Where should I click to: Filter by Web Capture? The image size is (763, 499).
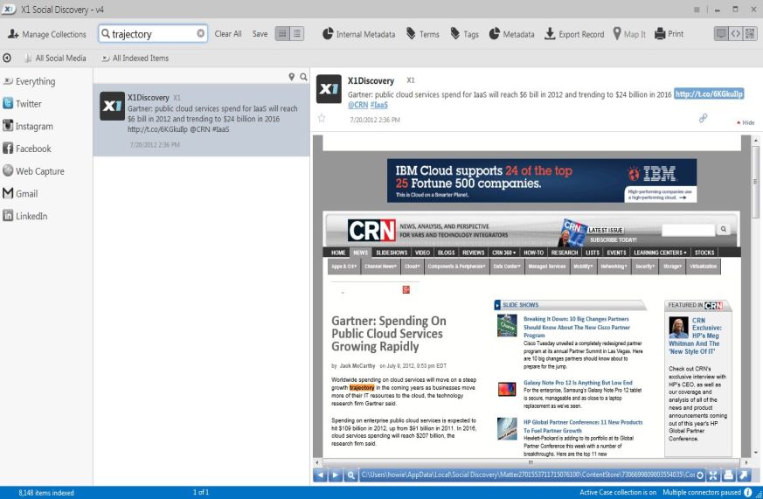point(33,170)
